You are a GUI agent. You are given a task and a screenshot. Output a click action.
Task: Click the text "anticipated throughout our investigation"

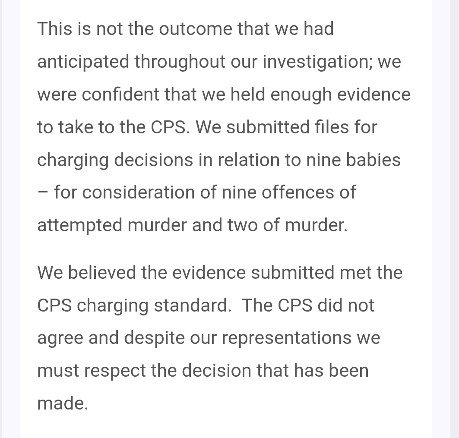pyautogui.click(x=203, y=62)
